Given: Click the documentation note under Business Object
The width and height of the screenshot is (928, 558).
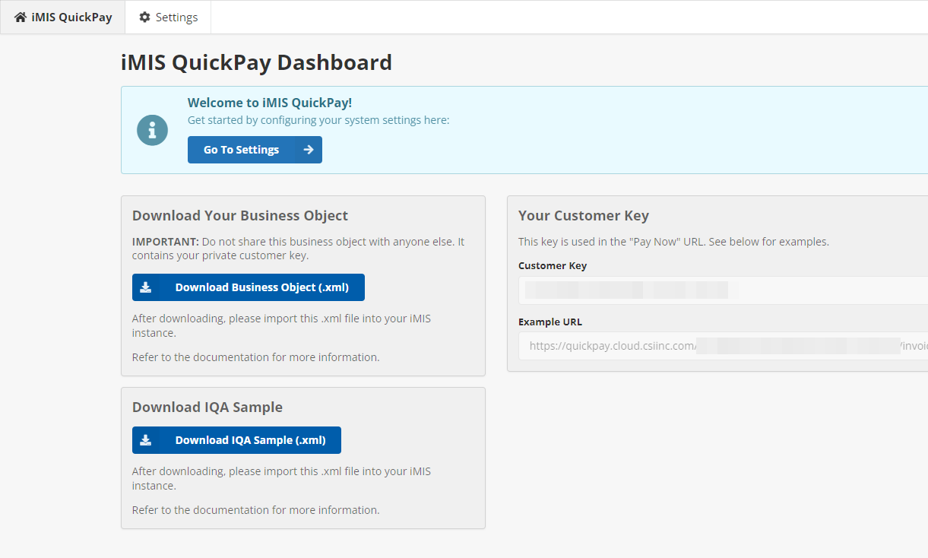Looking at the screenshot, I should point(255,357).
